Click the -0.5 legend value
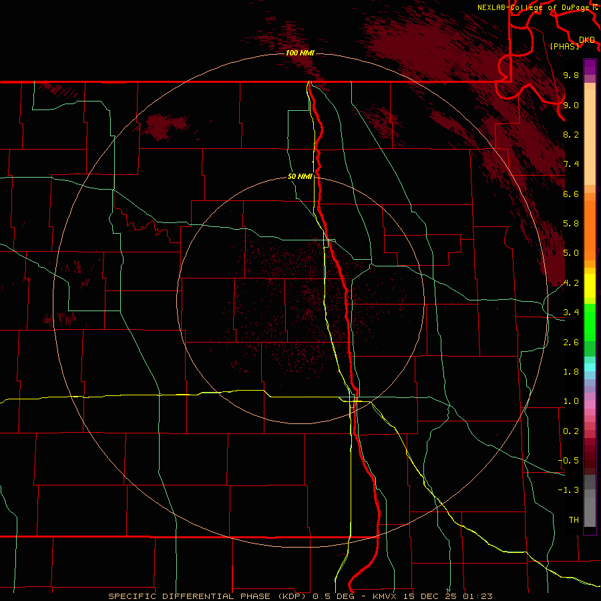The image size is (601, 601). [568, 461]
